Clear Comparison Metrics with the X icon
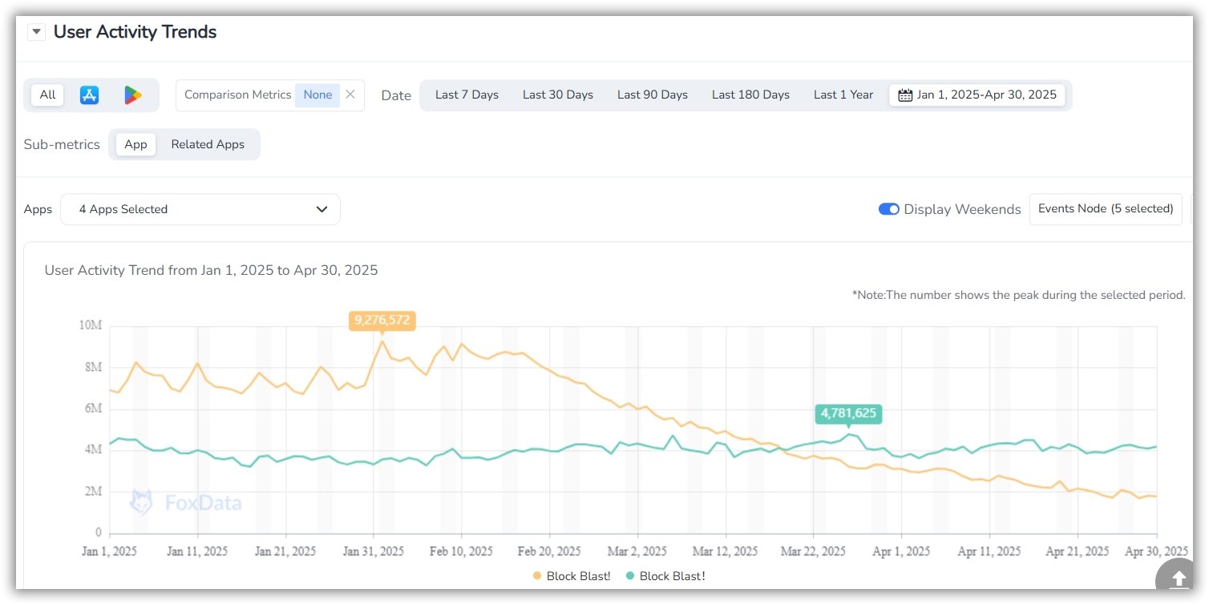1209x605 pixels. pos(350,95)
